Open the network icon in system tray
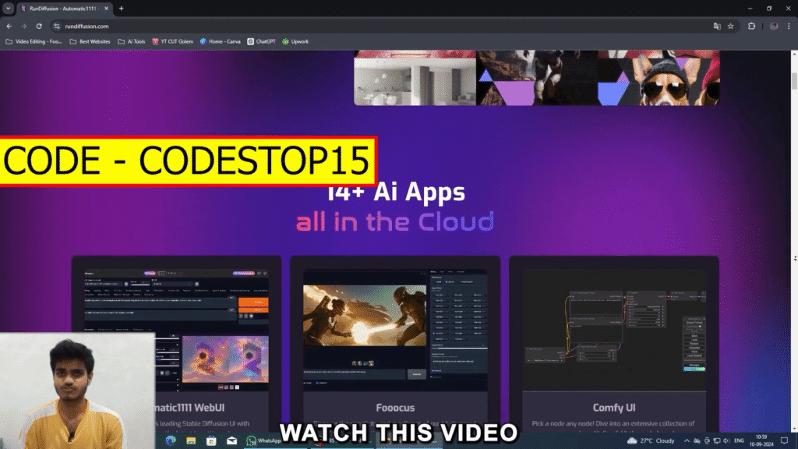Screen dimensions: 798x449 [717, 441]
